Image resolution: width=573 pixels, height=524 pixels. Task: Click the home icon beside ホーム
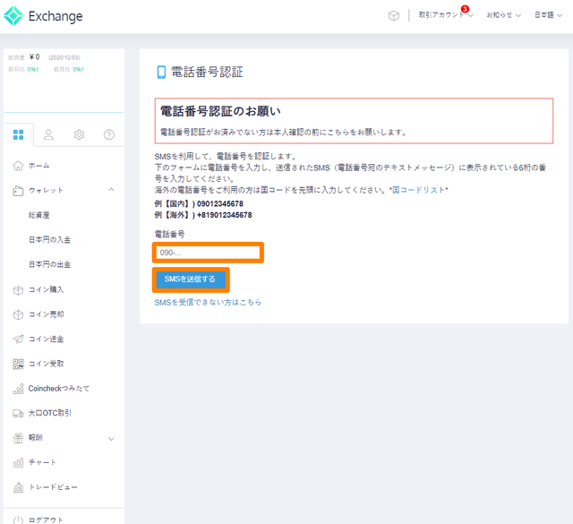pyautogui.click(x=18, y=166)
